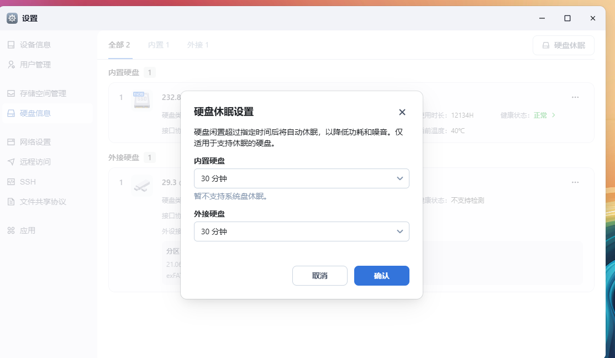Image resolution: width=615 pixels, height=358 pixels.
Task: Open the internal disk's three-dot menu
Action: [x=575, y=97]
